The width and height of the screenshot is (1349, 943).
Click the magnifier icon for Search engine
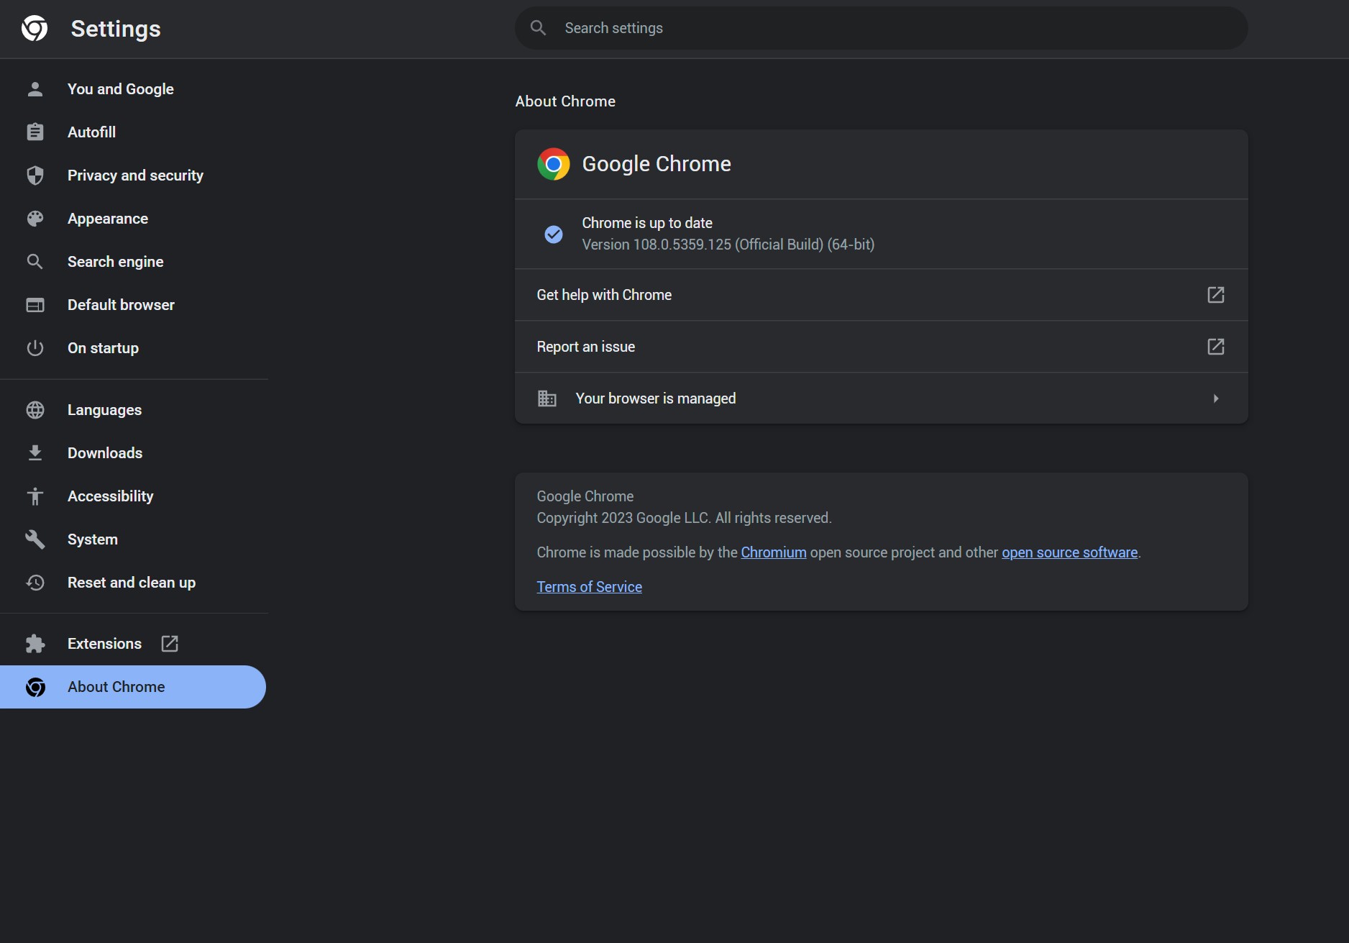[x=35, y=262]
